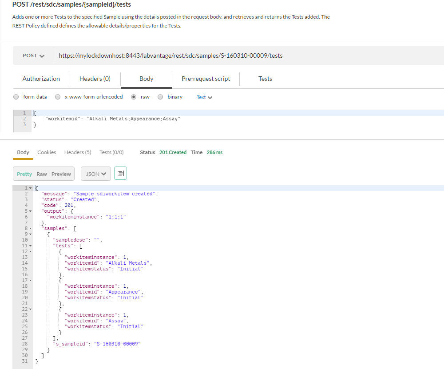The width and height of the screenshot is (444, 369).
Task: Select the raw body radio button
Action: point(134,97)
